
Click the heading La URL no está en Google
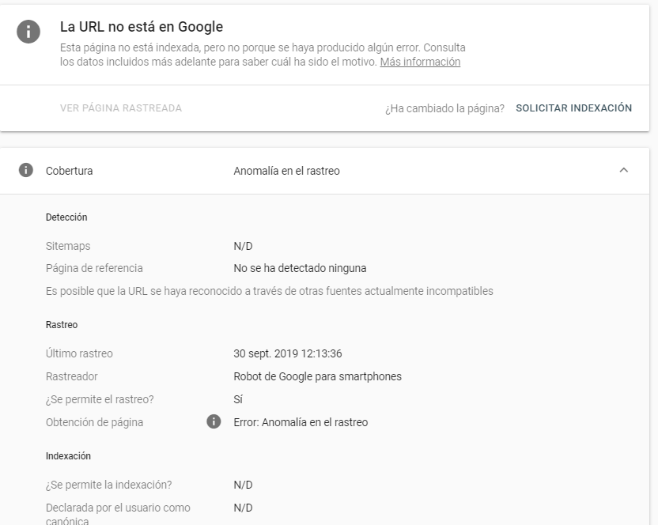[x=142, y=27]
